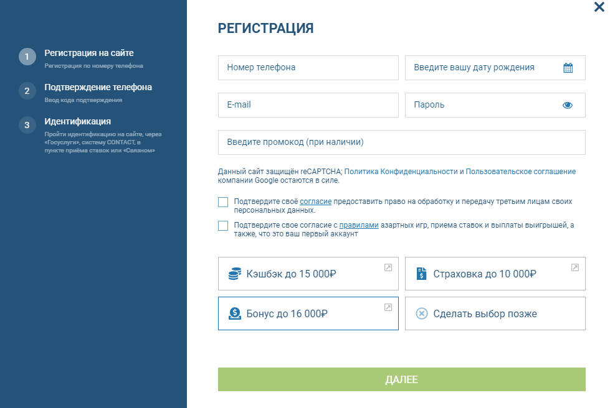Viewport: 610px width, 408px height.
Task: Focus the date of birth field
Action: click(495, 68)
